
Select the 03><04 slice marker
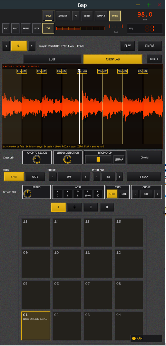(x=62, y=71)
